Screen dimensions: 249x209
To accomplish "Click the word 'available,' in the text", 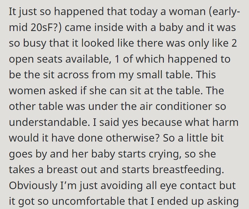I will (x=88, y=59).
